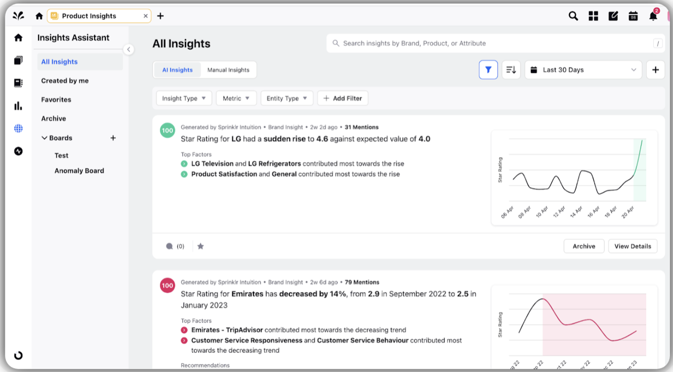Open the calendar icon in top bar
This screenshot has width=673, height=372.
[633, 16]
